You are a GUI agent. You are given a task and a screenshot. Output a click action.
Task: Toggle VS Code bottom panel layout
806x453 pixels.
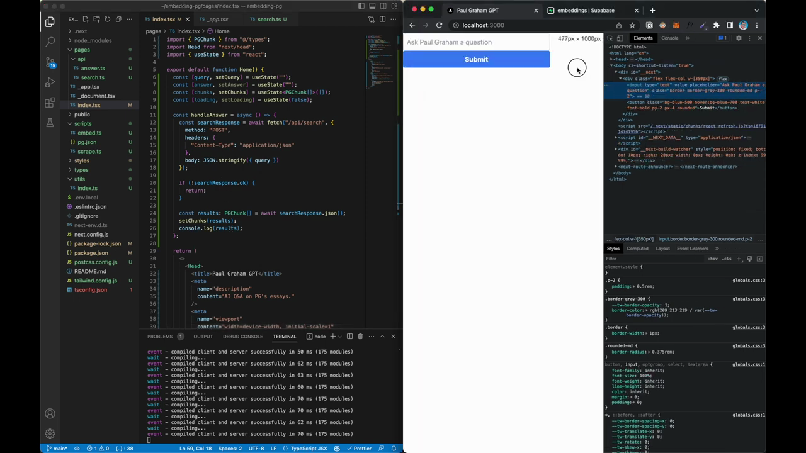click(x=372, y=6)
